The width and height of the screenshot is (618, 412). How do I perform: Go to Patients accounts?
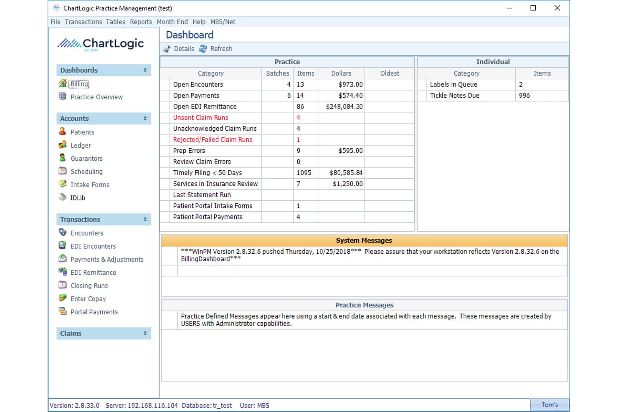coord(82,132)
